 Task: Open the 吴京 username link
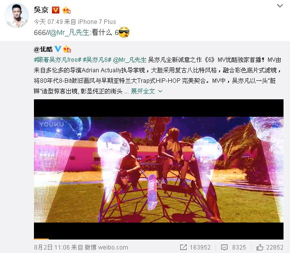tap(41, 10)
